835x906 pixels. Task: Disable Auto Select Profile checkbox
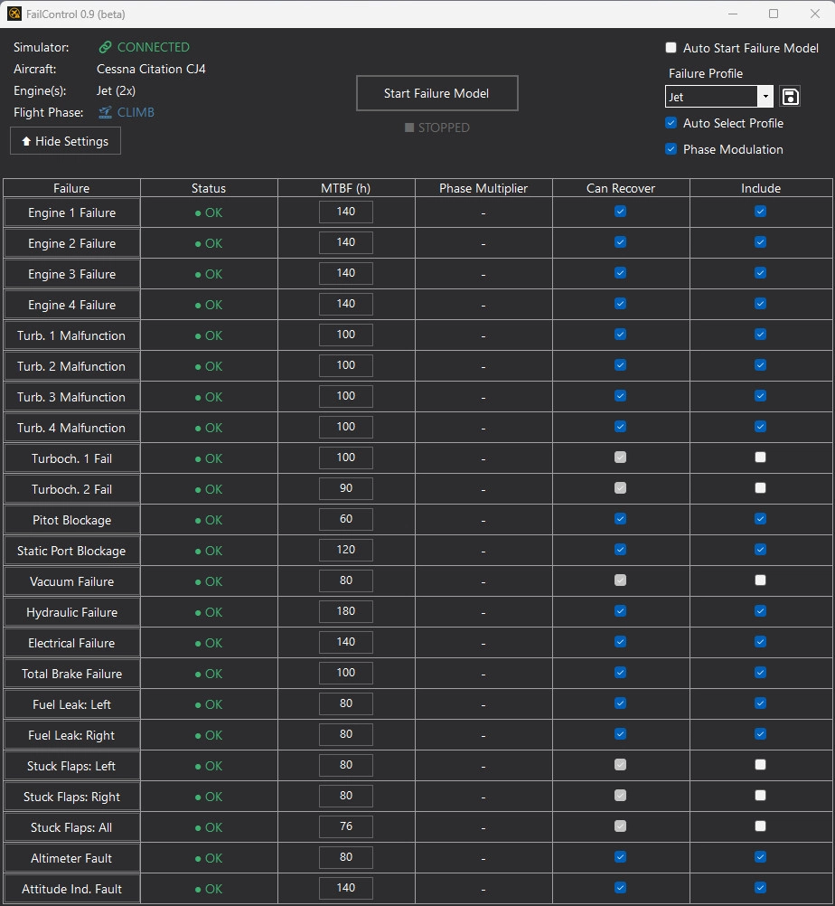(671, 123)
